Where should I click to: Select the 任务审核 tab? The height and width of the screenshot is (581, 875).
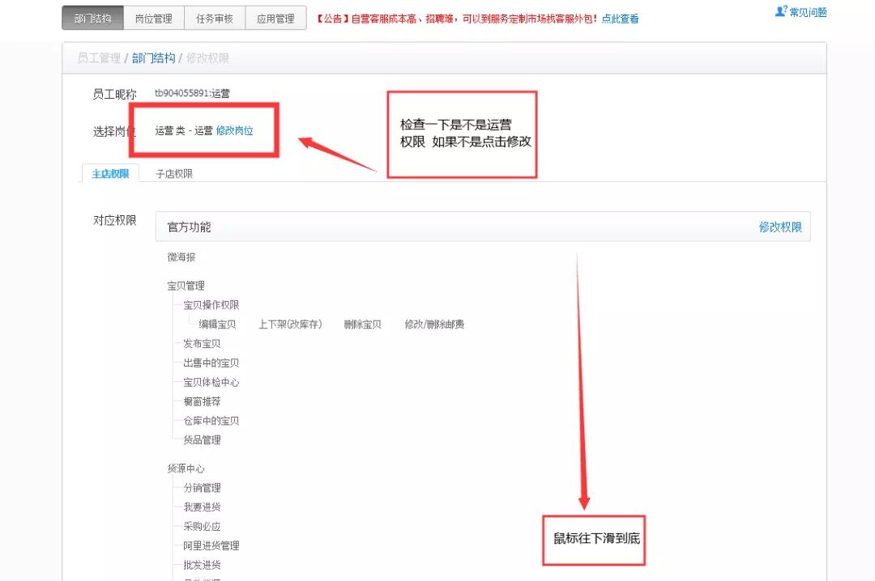click(216, 15)
